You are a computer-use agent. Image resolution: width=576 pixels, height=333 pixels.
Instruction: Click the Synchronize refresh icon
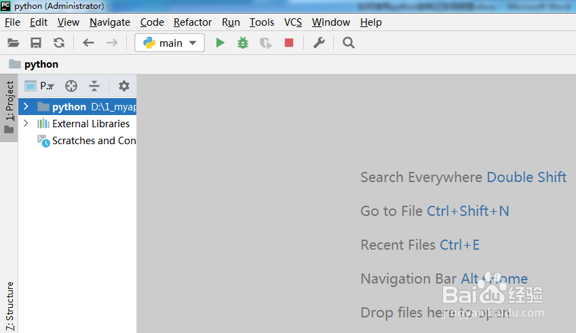(x=59, y=43)
